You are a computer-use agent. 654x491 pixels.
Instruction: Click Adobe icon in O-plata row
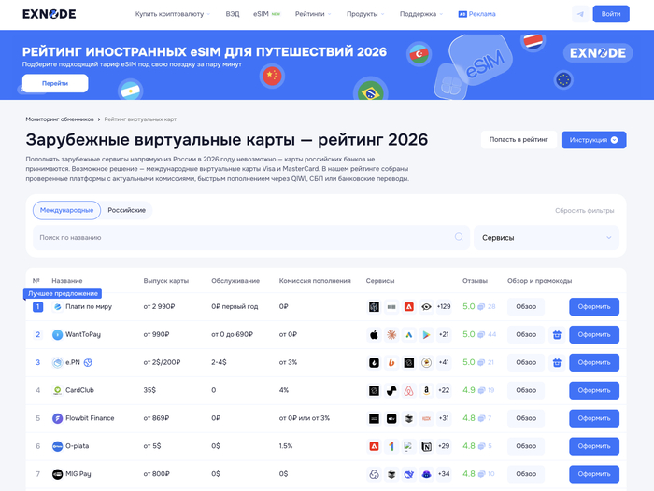point(374,446)
